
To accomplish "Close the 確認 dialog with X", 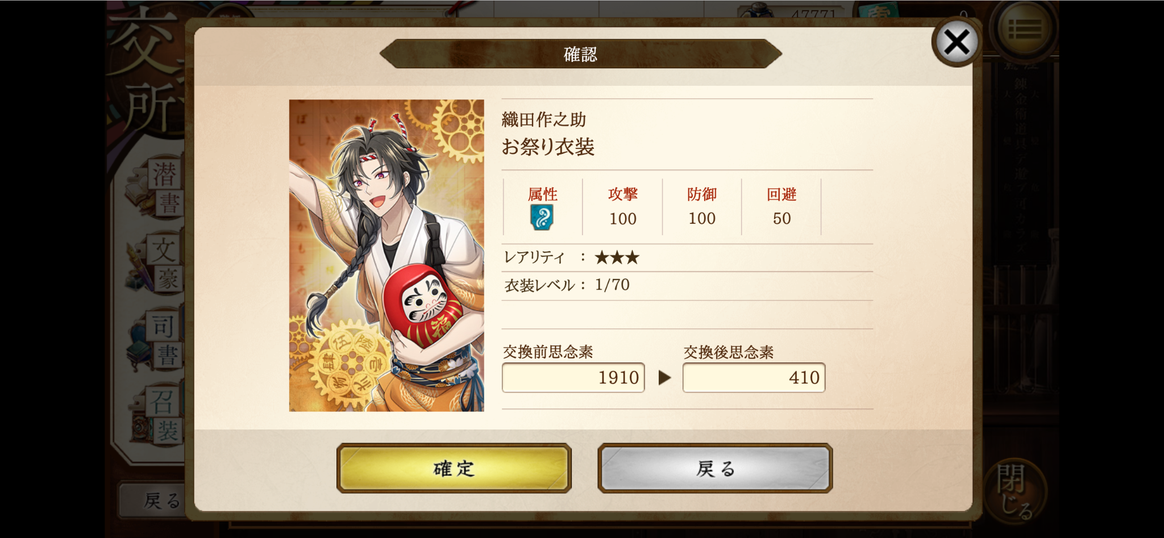I will click(957, 42).
